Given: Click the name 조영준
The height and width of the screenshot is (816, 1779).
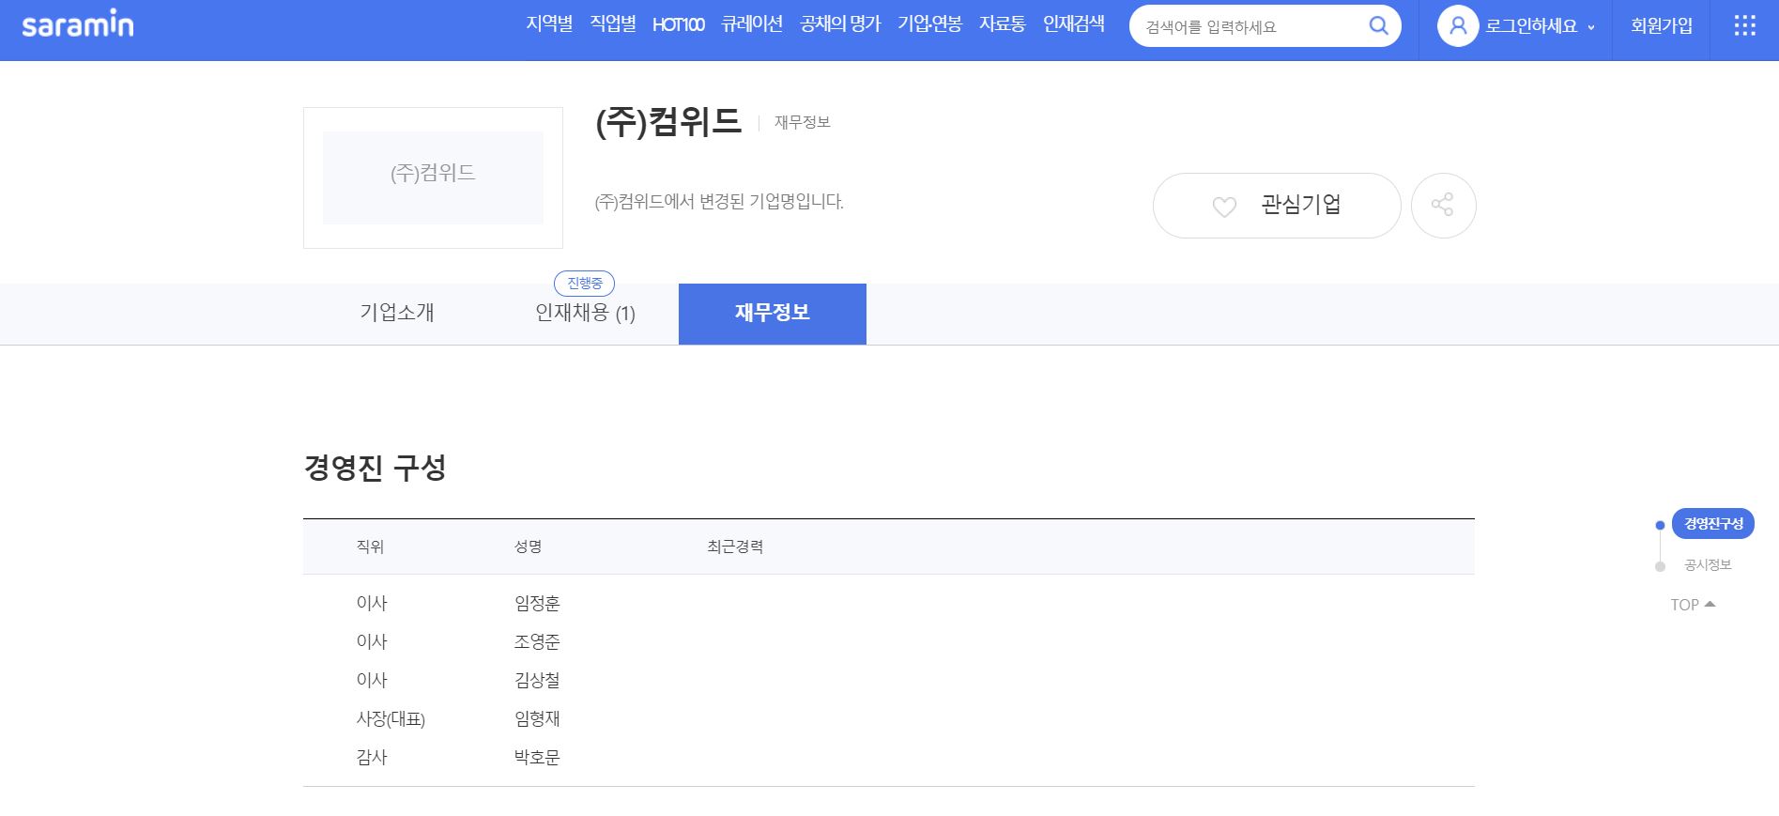Looking at the screenshot, I should pos(537,641).
